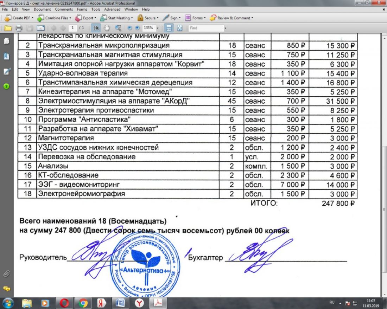Click the taskbar clock 11:07
Viewport: 387px width, 309px height.
click(x=371, y=301)
